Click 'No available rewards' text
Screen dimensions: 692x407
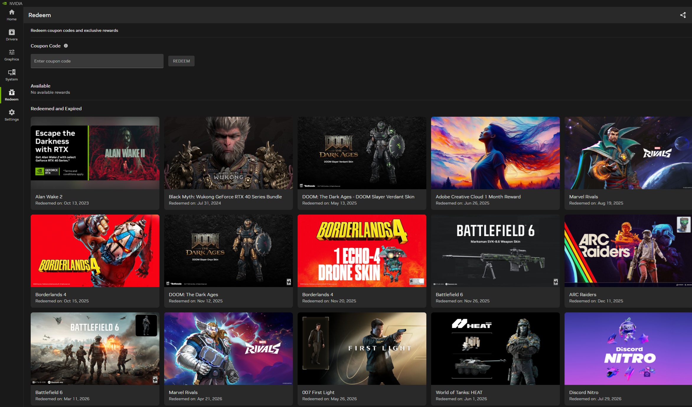[x=50, y=92]
